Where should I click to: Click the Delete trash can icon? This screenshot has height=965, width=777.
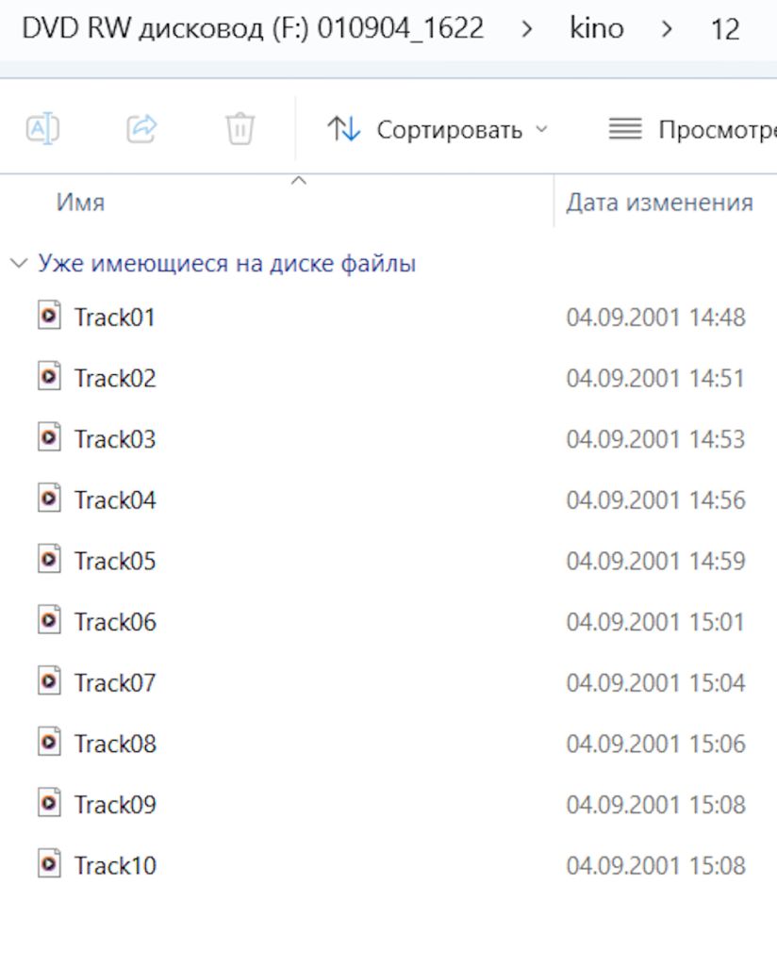(x=240, y=128)
